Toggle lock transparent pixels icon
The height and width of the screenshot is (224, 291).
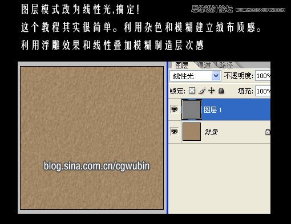click(x=192, y=91)
